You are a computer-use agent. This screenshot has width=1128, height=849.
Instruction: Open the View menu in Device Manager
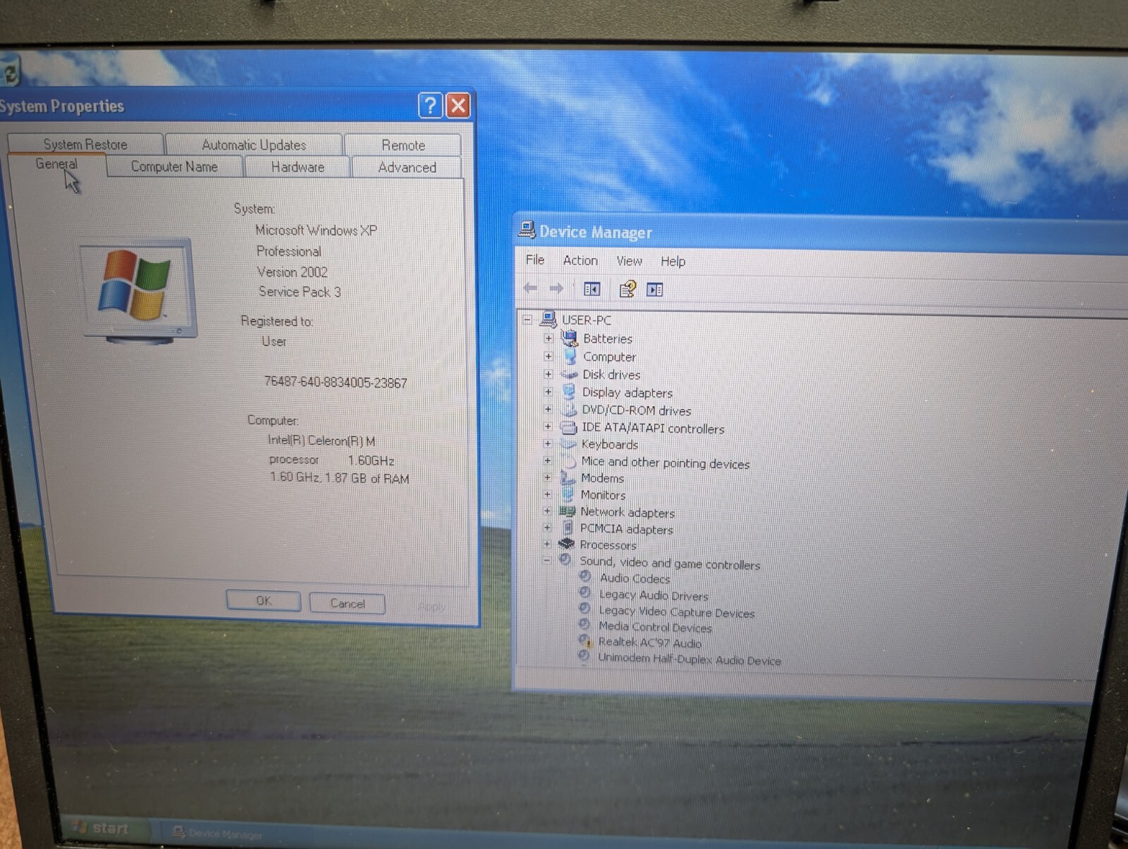tap(630, 261)
